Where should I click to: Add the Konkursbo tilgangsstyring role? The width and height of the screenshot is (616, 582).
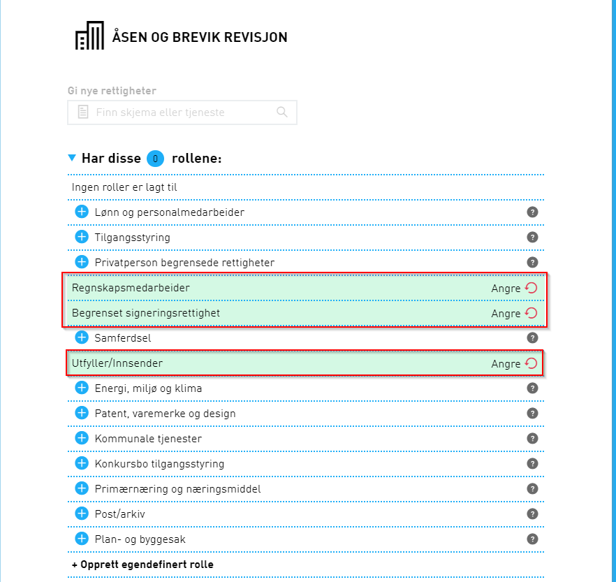[x=82, y=463]
